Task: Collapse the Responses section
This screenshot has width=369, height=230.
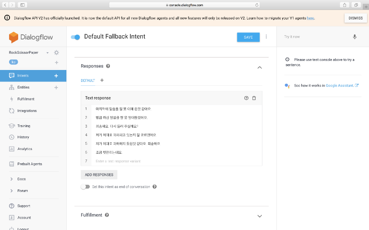Action: 260,67
